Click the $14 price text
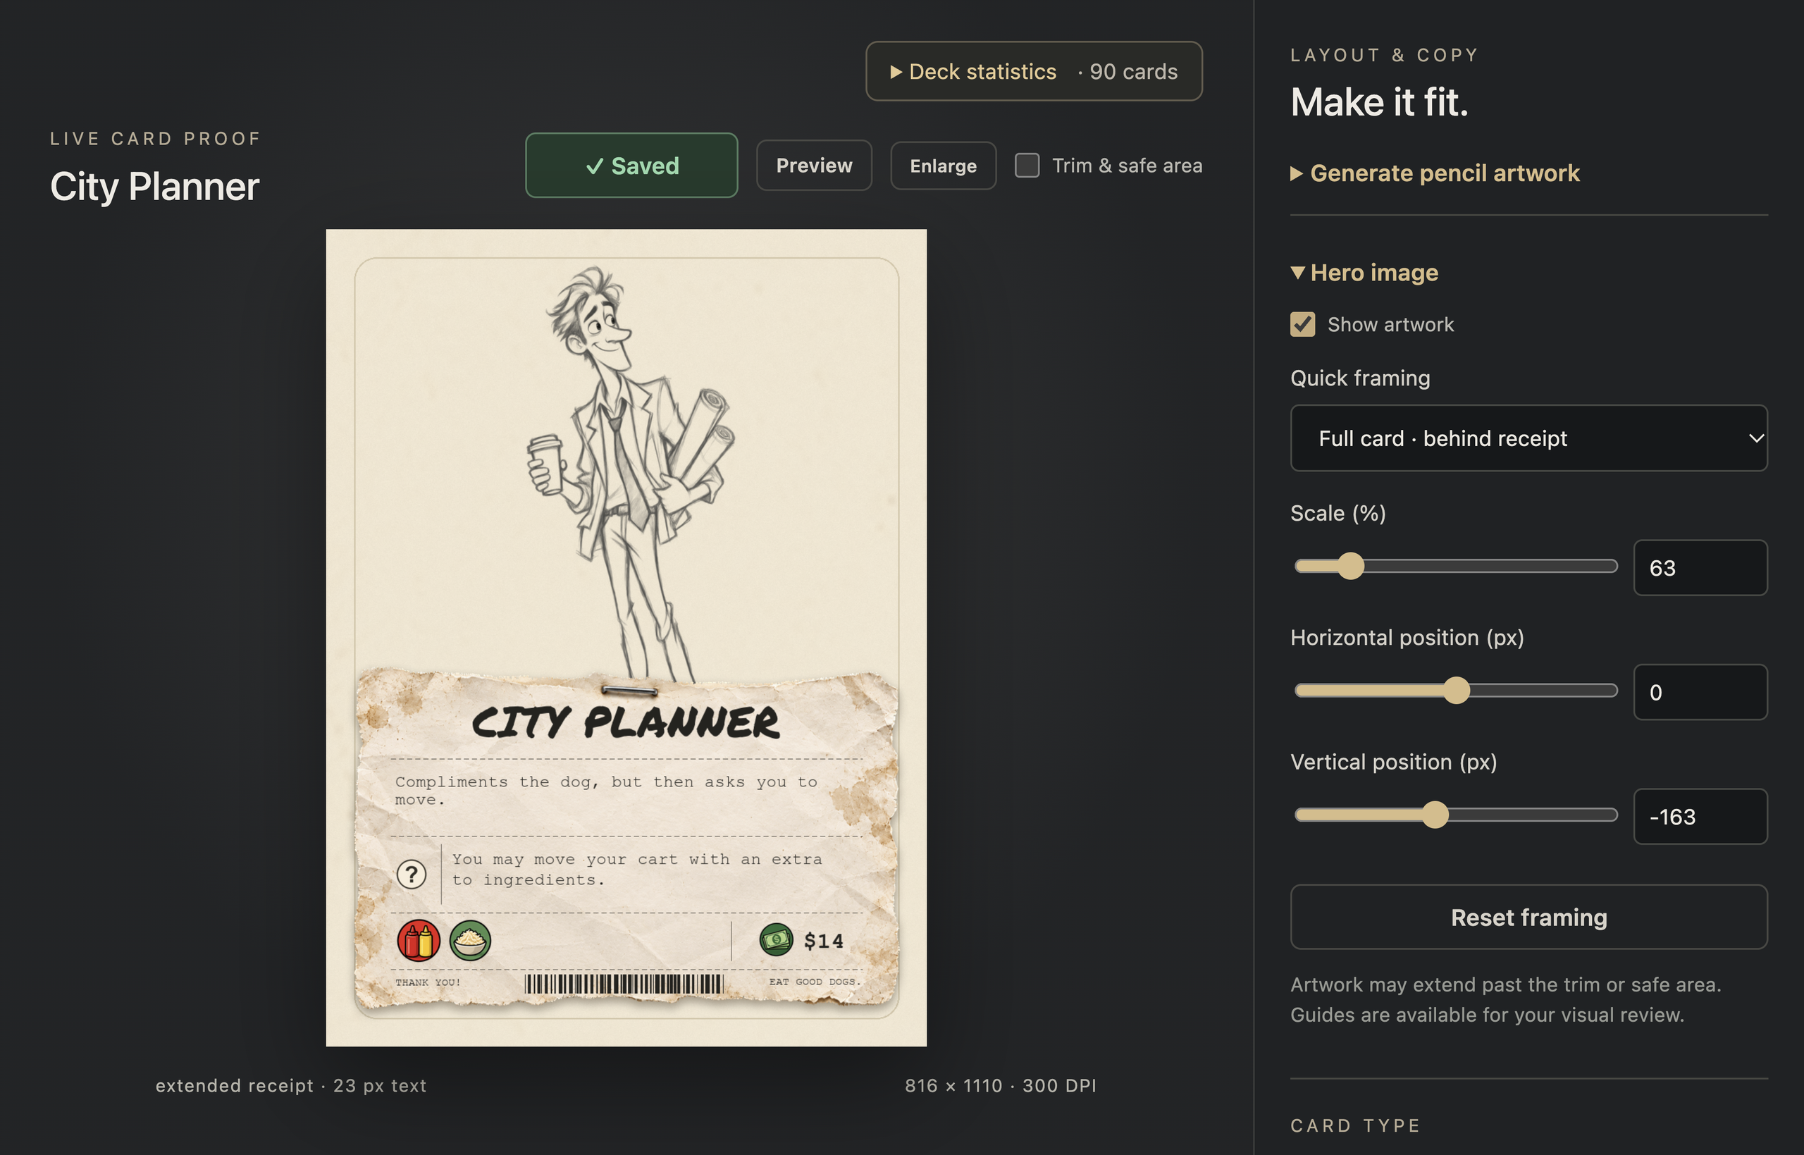The width and height of the screenshot is (1804, 1155). [823, 941]
